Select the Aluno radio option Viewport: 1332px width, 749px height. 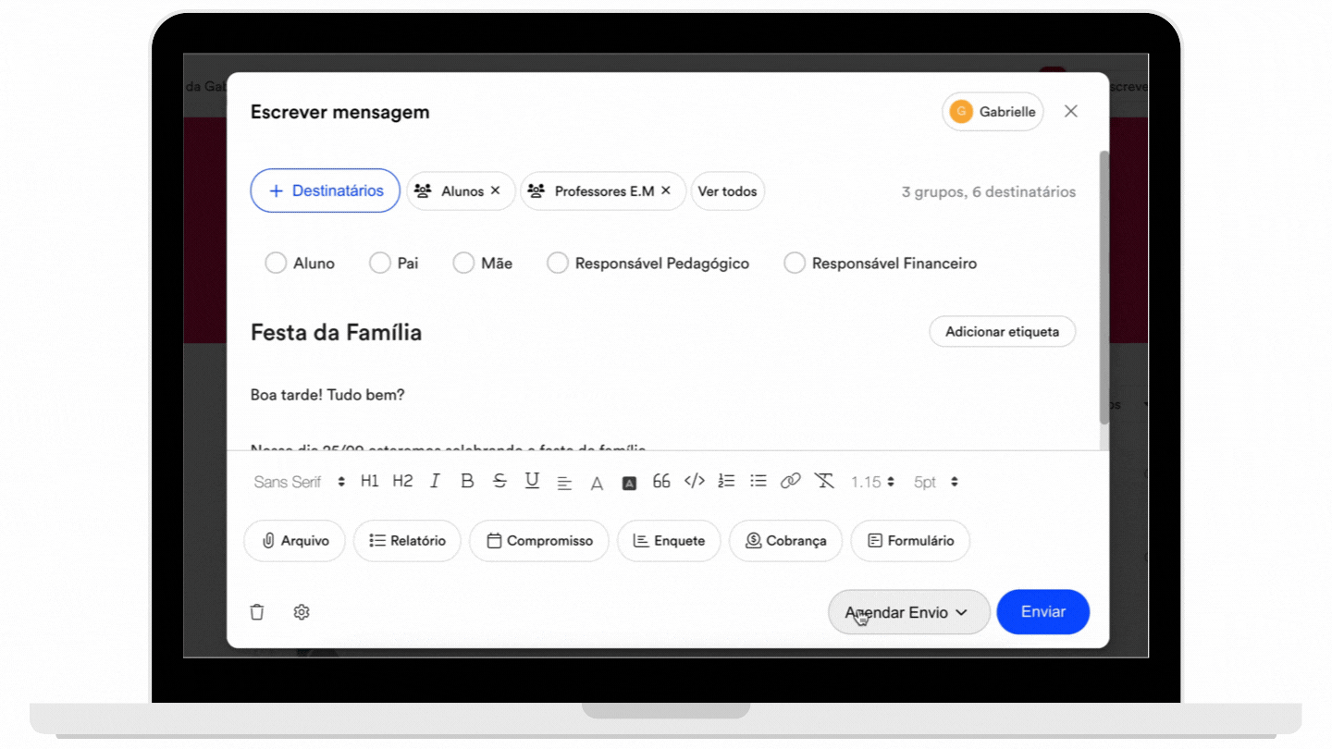point(276,264)
